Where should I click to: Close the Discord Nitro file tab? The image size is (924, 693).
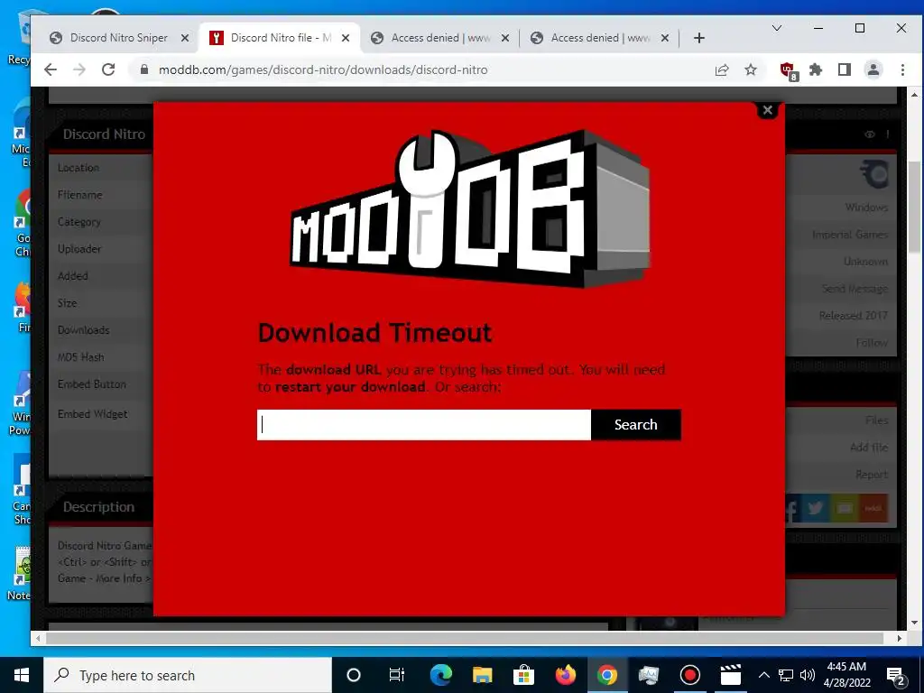(346, 38)
